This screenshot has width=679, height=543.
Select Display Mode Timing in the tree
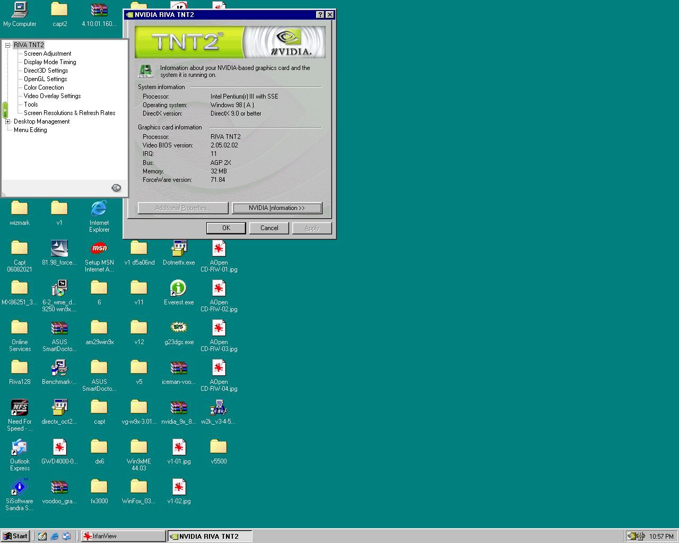pyautogui.click(x=50, y=62)
